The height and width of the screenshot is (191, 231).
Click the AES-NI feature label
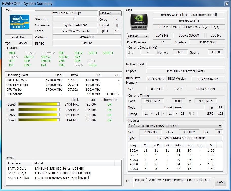[63, 57]
